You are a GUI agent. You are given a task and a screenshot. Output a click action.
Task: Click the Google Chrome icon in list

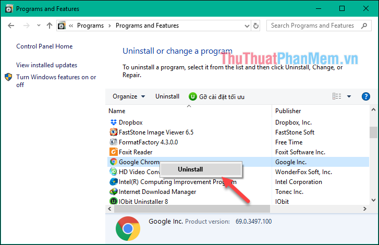(x=113, y=162)
